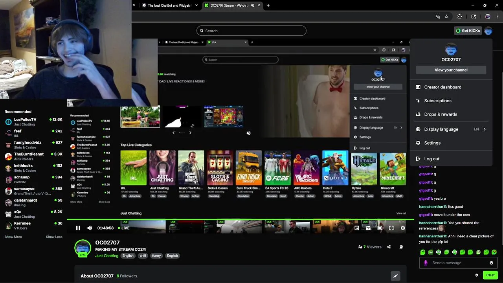Open Chrome three-dot menu
The width and height of the screenshot is (503, 283).
click(x=497, y=17)
